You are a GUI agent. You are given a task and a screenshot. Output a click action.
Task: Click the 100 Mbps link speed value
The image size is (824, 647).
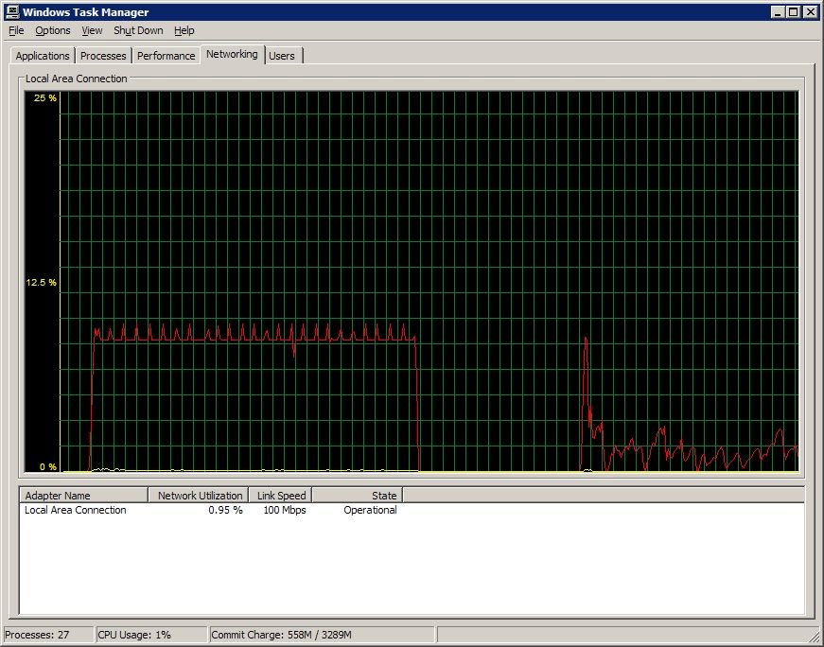285,510
